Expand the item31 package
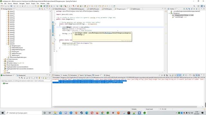 7,42
